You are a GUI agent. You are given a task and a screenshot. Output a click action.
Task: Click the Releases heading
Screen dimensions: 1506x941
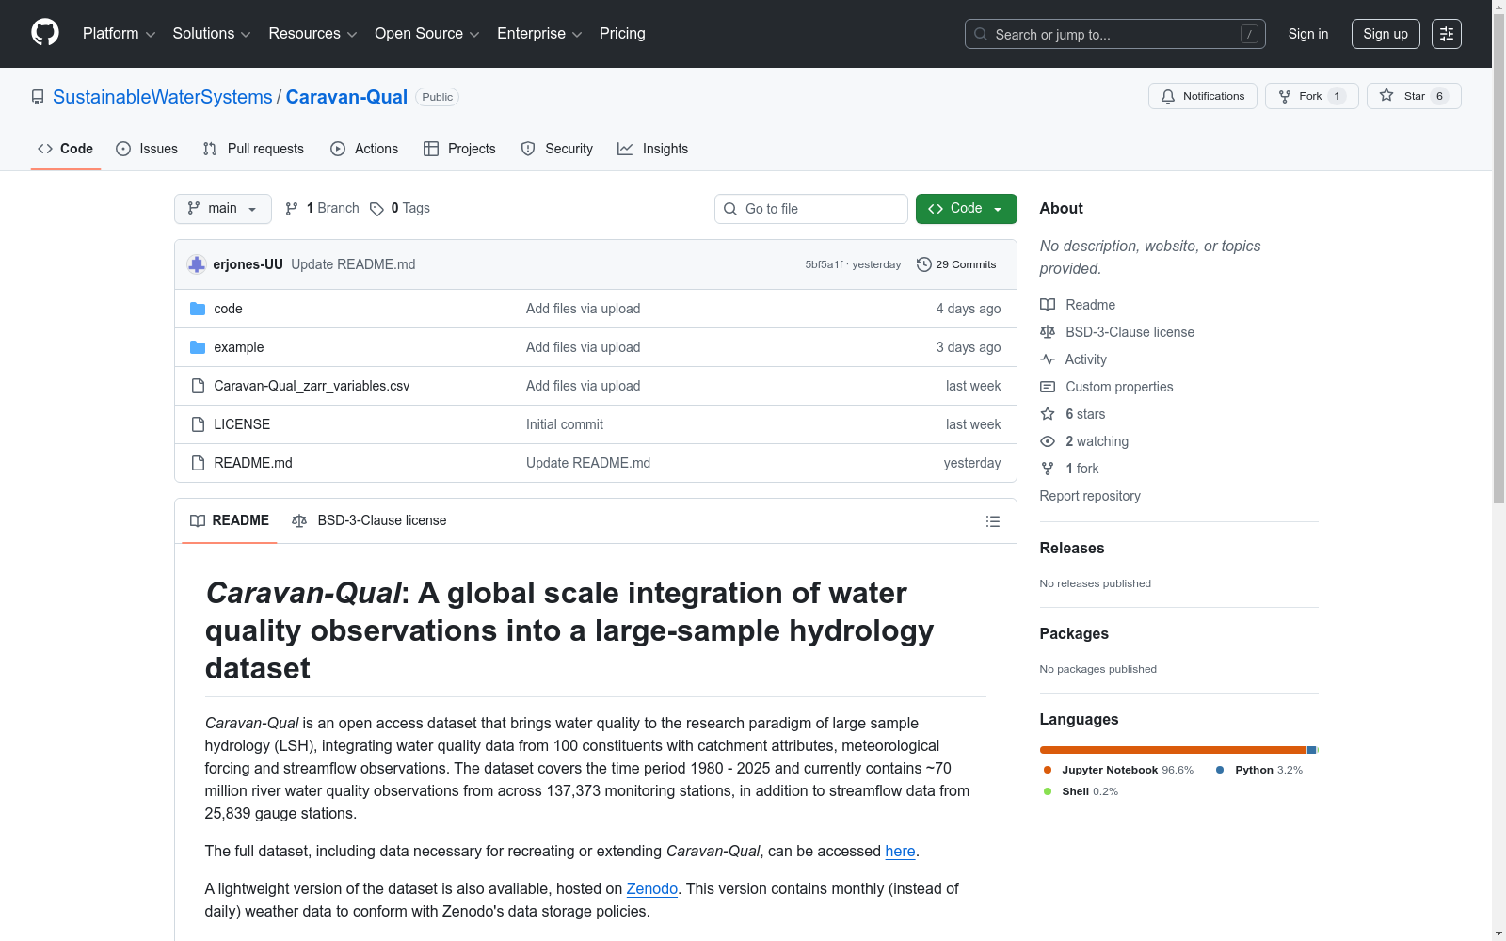1072,548
